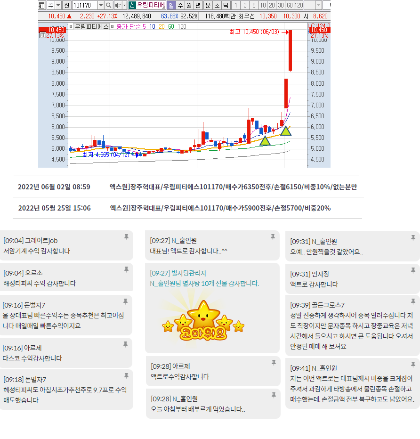Image resolution: width=420 pixels, height=439 pixels.
Task: Choose the 3 interval button
Action: pos(245,5)
